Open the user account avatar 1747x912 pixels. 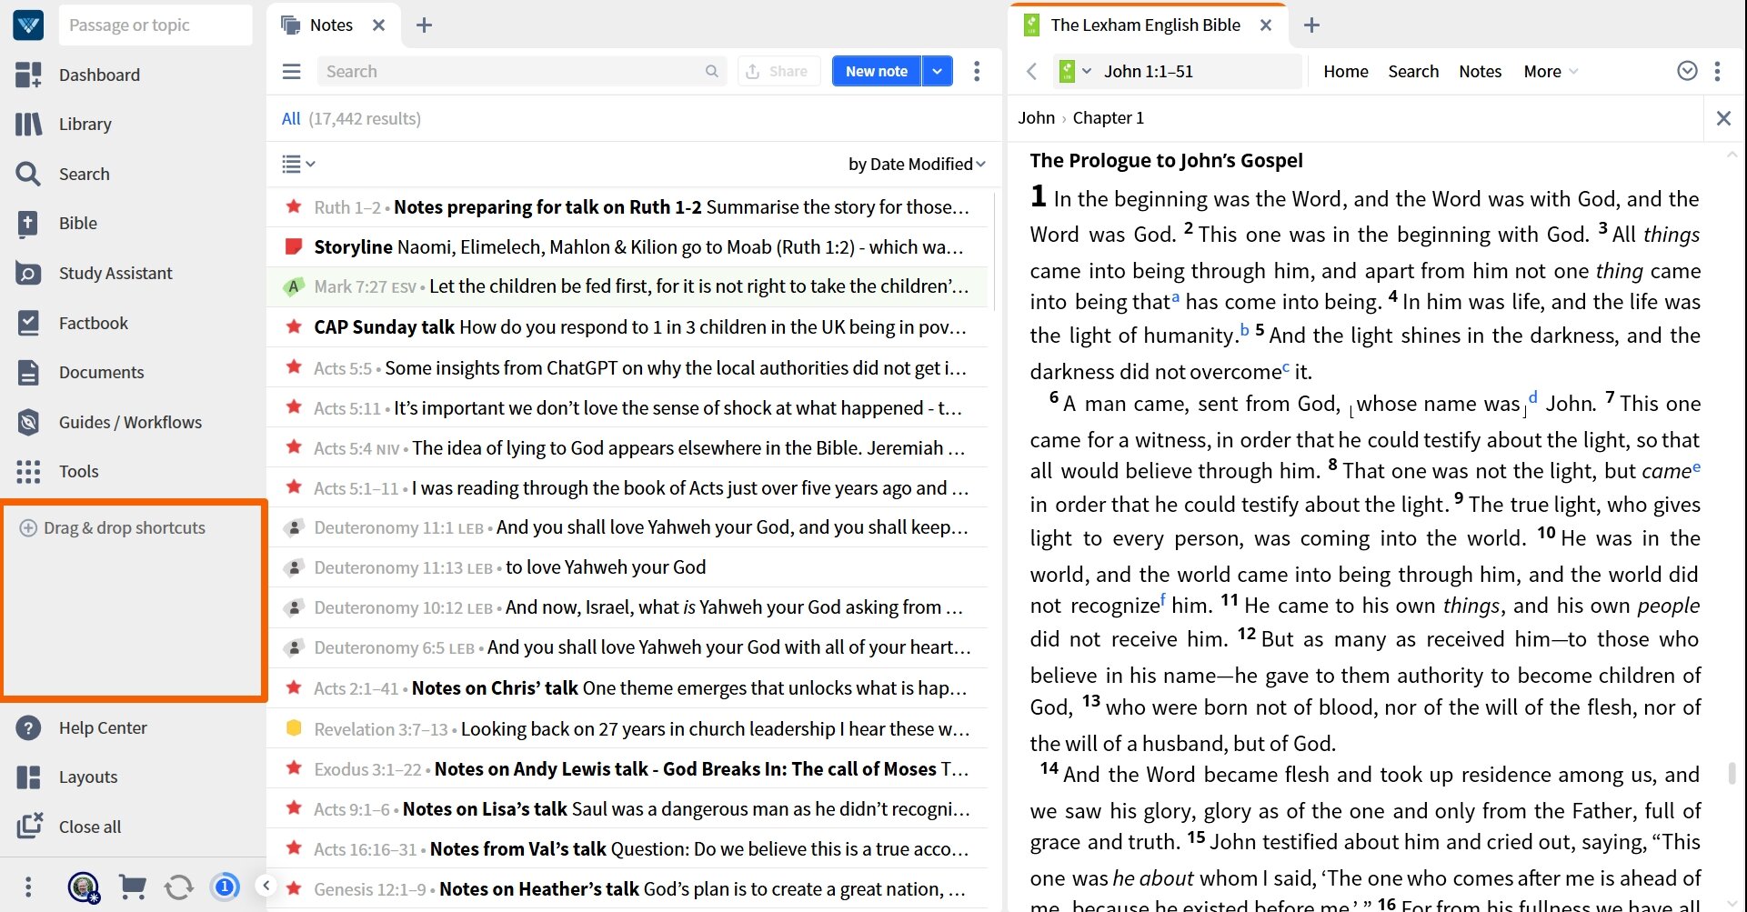coord(84,887)
